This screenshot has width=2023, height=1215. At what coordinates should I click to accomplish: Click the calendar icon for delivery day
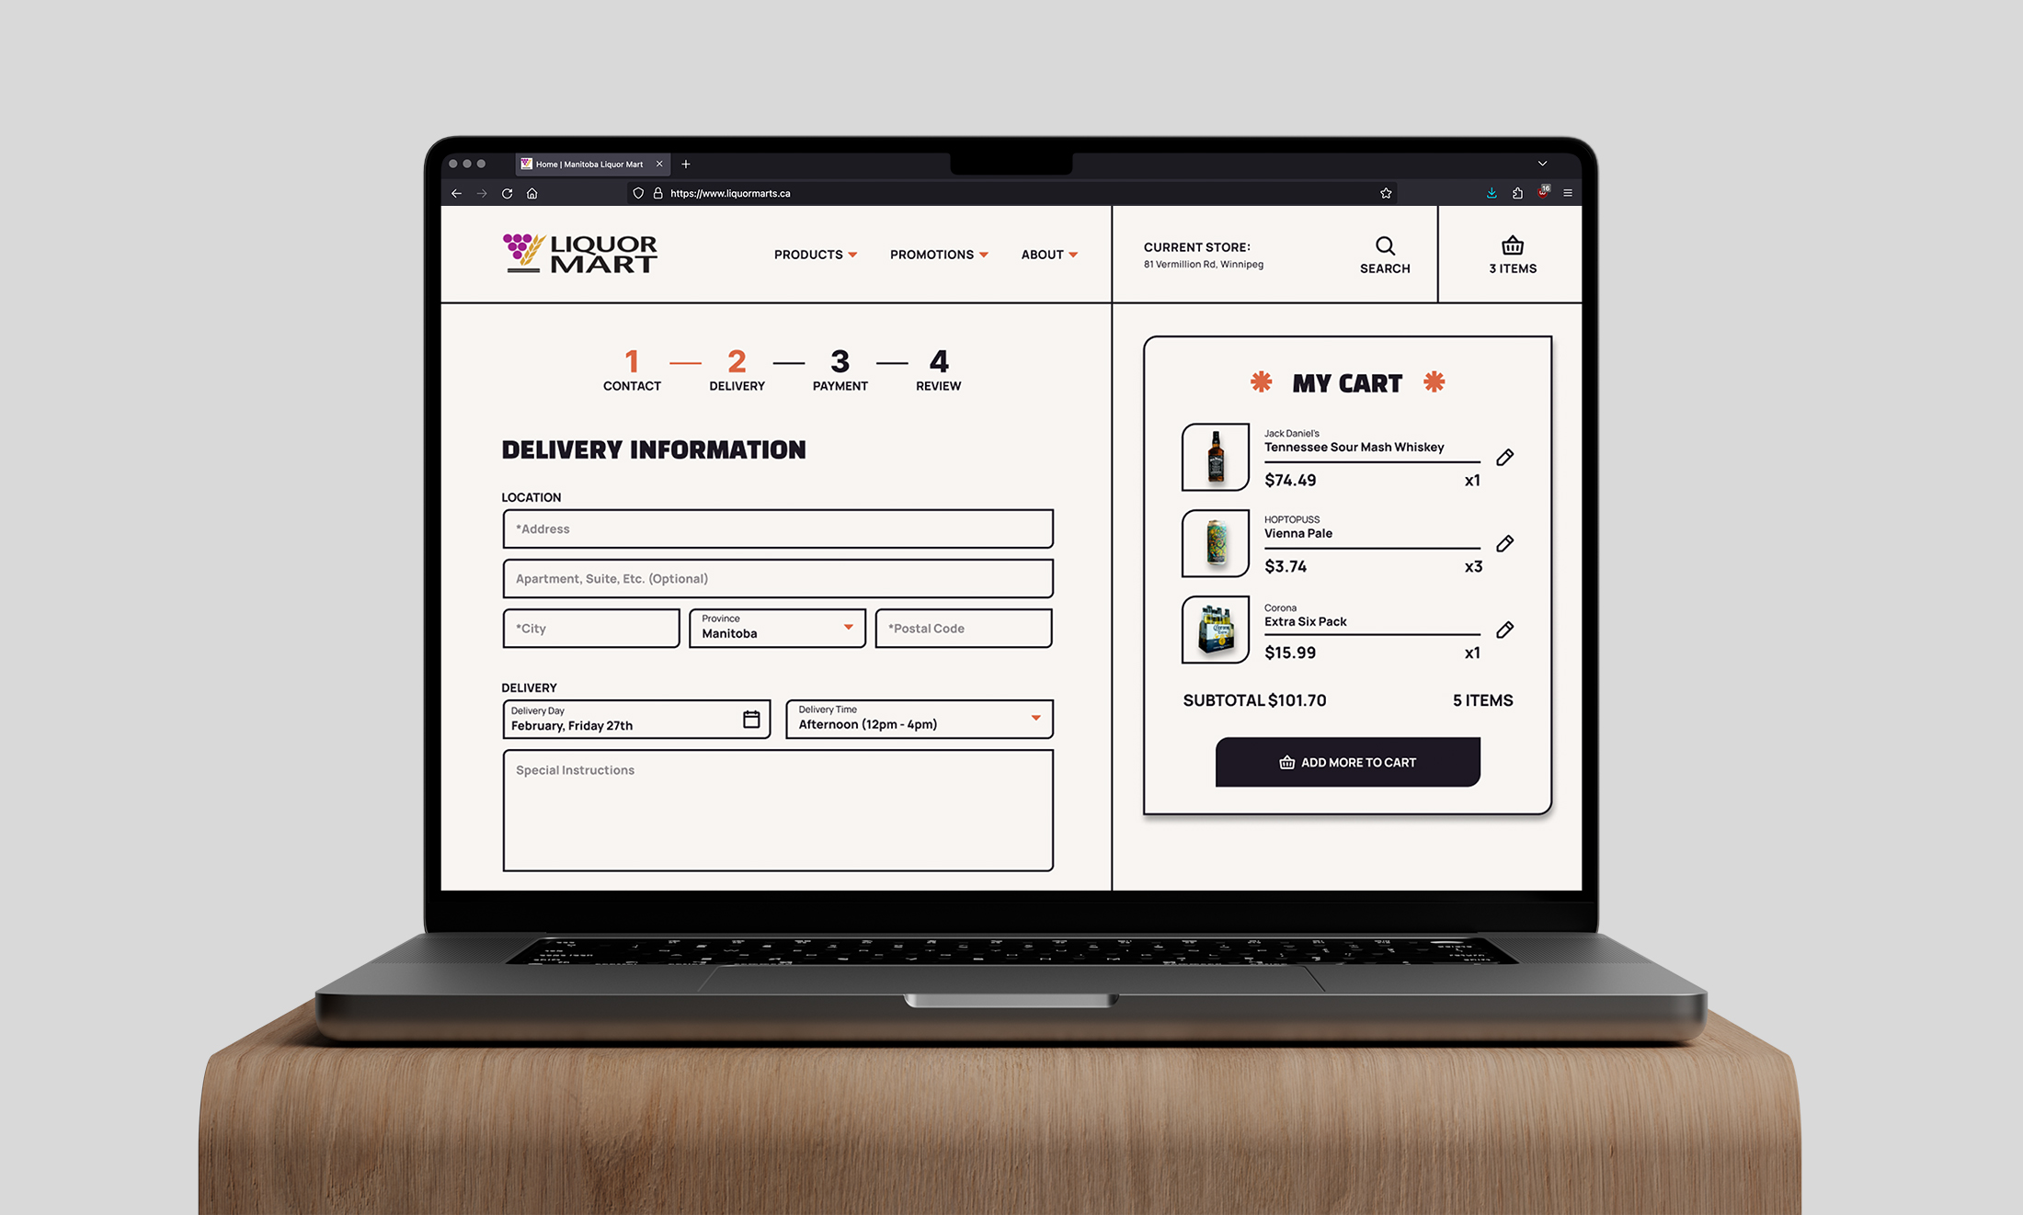[x=751, y=718]
